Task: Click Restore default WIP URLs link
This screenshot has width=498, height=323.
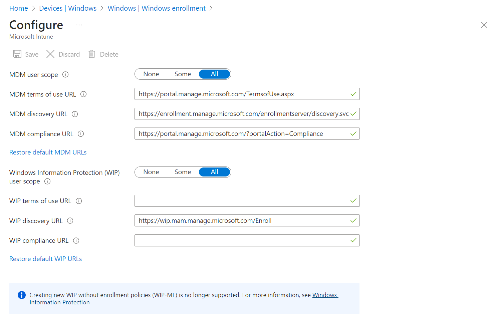Action: [x=46, y=259]
